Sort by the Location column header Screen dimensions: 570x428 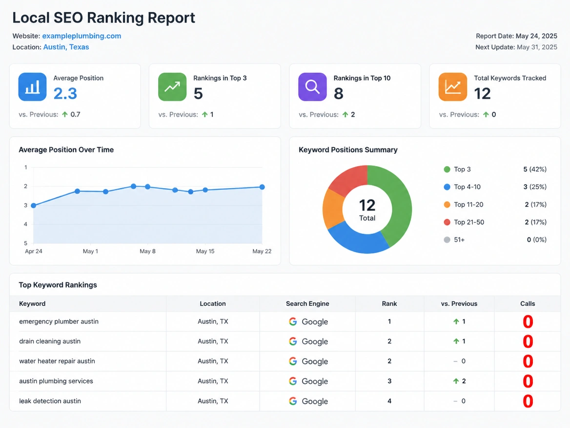coord(213,303)
